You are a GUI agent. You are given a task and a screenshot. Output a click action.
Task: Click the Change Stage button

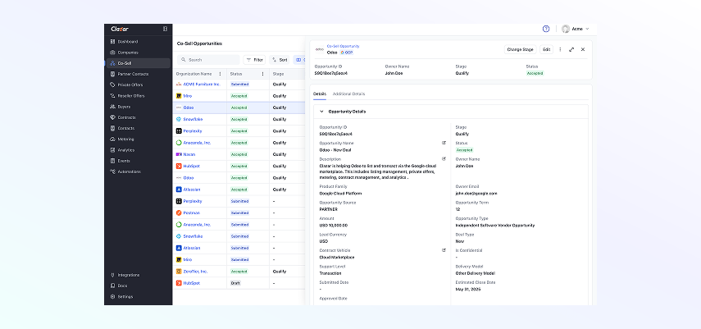coord(521,49)
